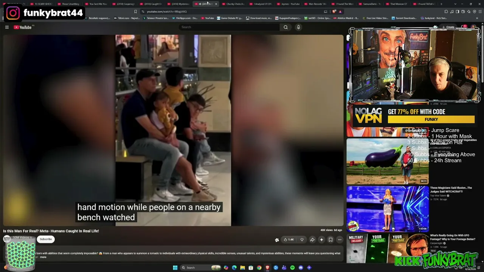Open the 'Titlovi.com' bookmark
The image size is (484, 272).
(127, 18)
